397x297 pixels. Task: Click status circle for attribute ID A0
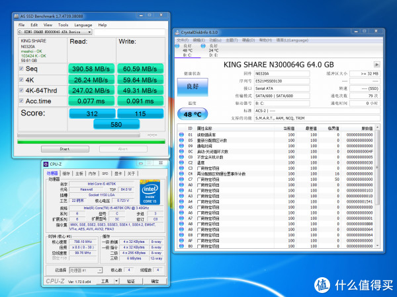point(181,185)
